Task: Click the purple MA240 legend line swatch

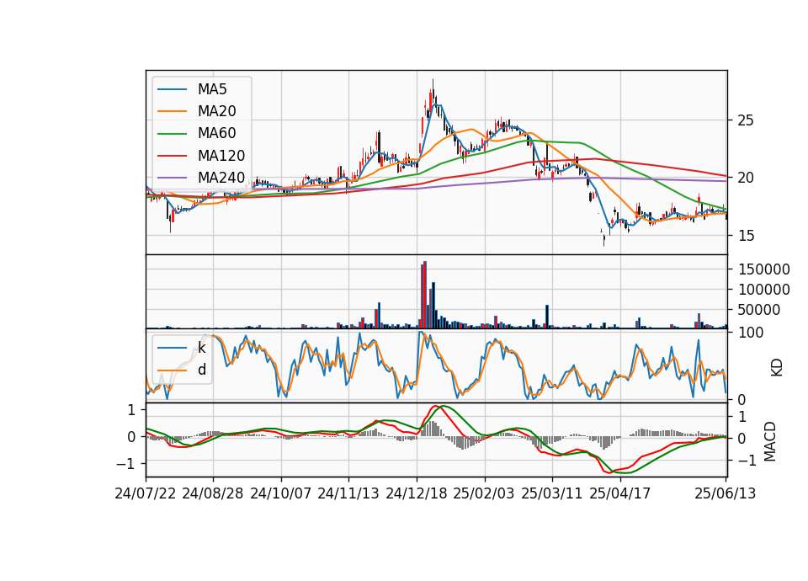Action: [x=172, y=178]
